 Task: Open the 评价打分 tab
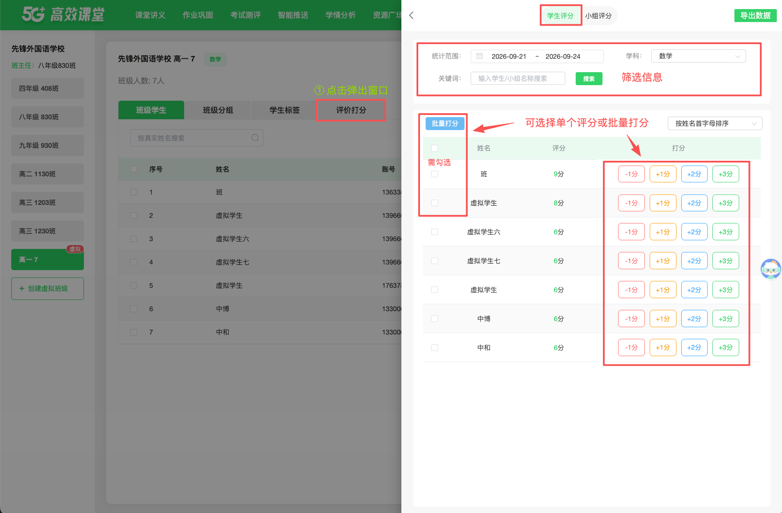coord(351,110)
